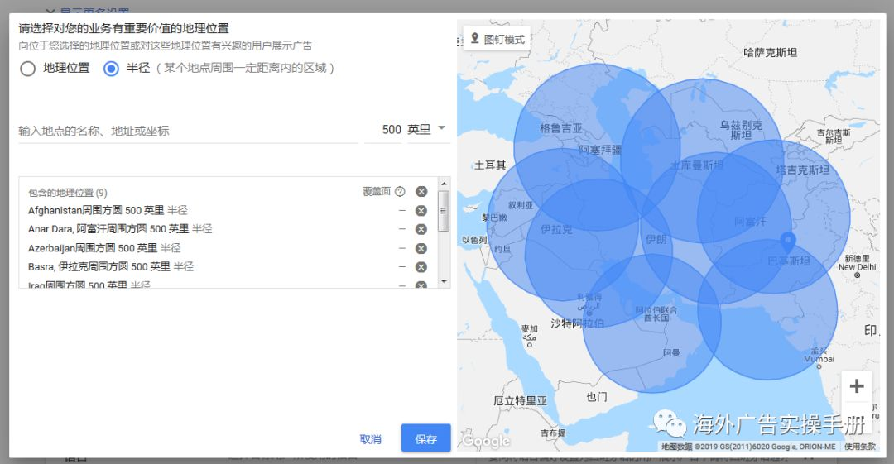Click the radius value 500 field
Screen dimensions: 894x464
[390, 130]
